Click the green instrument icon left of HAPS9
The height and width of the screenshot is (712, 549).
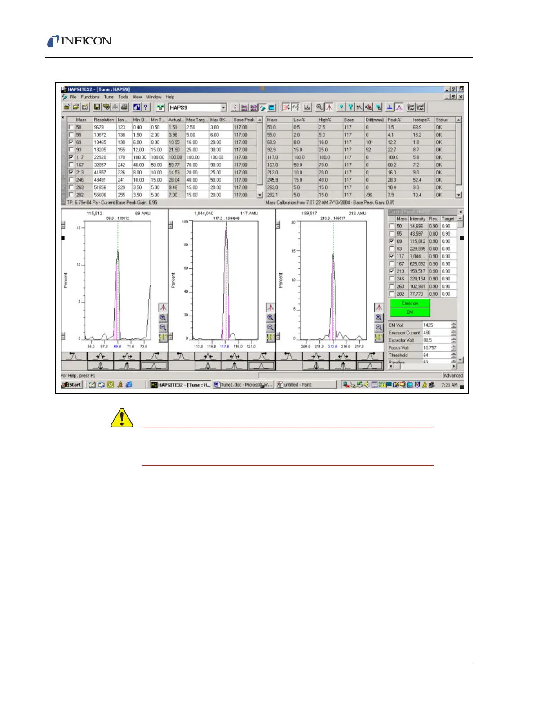160,107
